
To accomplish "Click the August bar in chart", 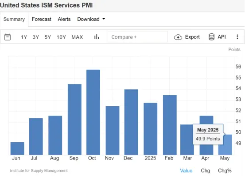I will click(x=55, y=136).
